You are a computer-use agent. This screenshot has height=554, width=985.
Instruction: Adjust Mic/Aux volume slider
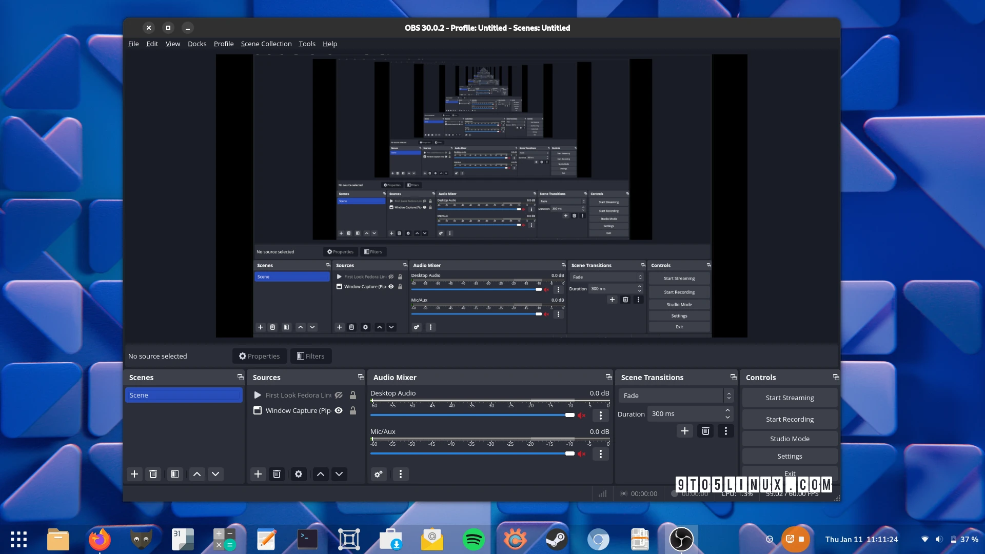point(472,453)
